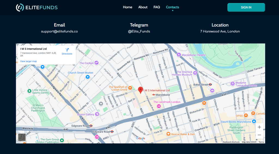Select the Marylebone Theatre map marker
The image size is (279, 154).
[x=179, y=55]
